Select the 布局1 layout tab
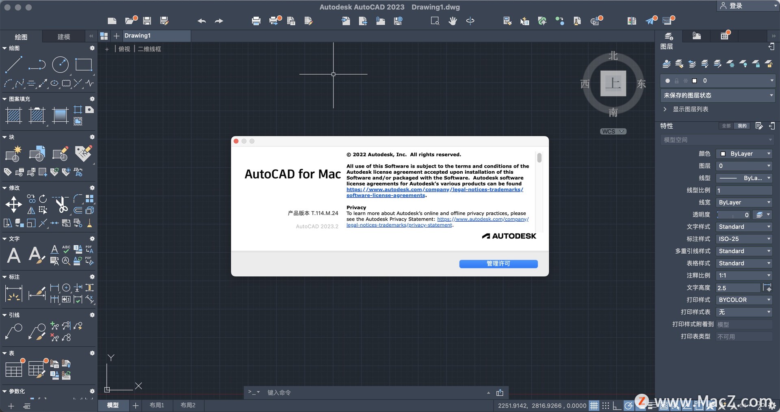The height and width of the screenshot is (412, 780). [156, 405]
